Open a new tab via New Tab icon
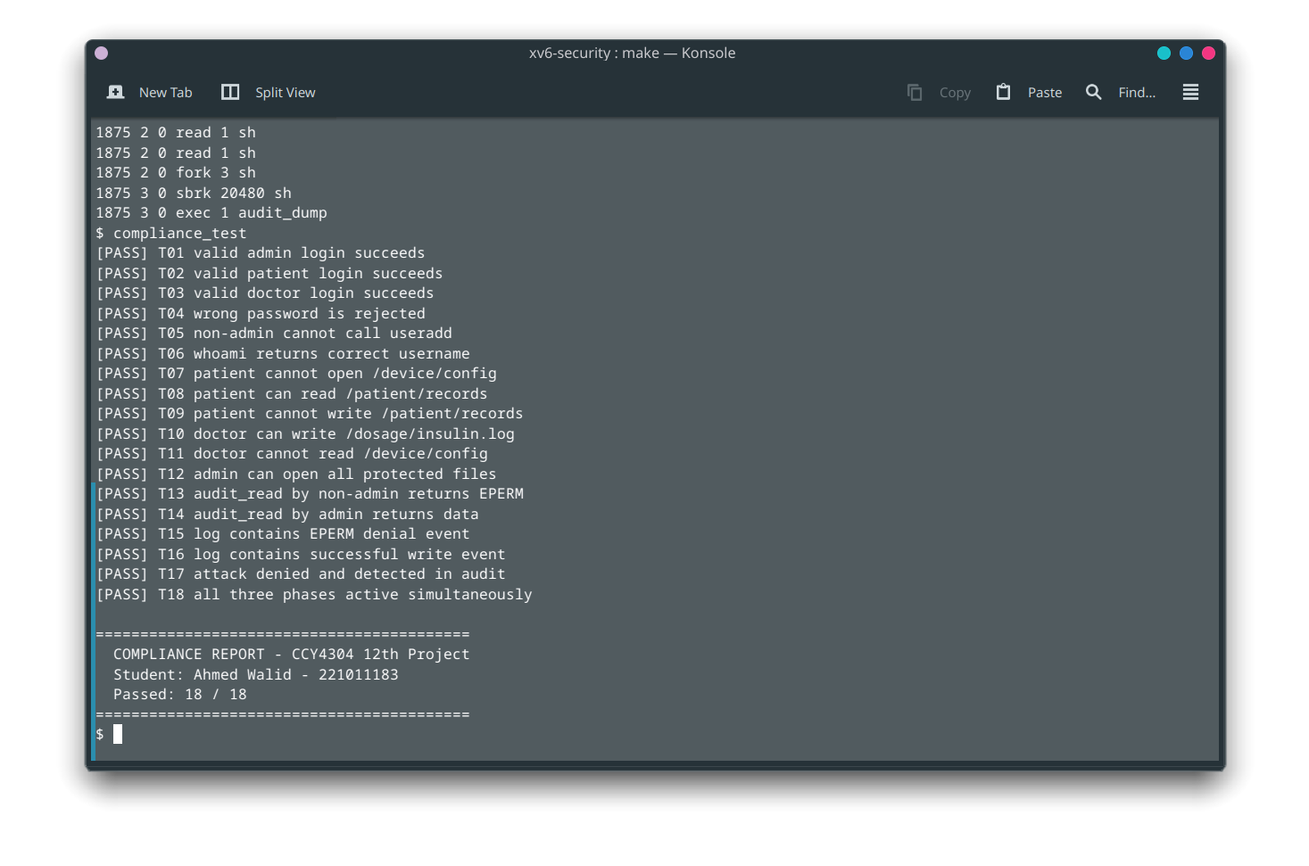This screenshot has width=1309, height=866. [x=116, y=92]
